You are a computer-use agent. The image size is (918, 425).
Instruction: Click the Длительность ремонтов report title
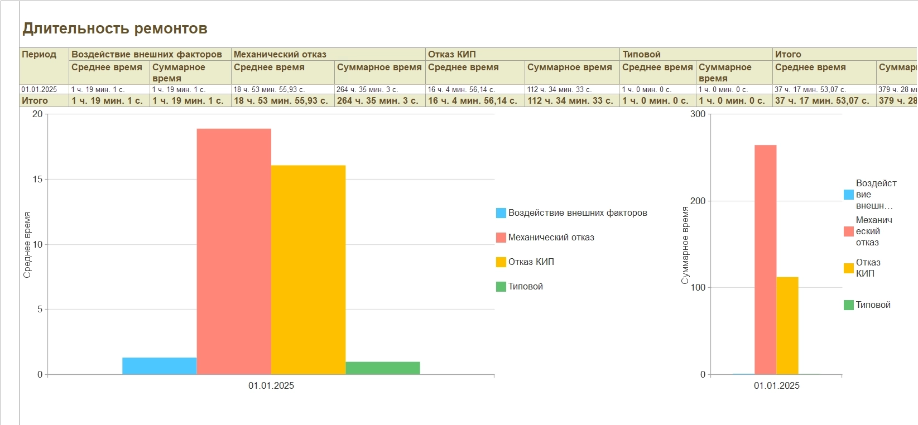(x=115, y=28)
